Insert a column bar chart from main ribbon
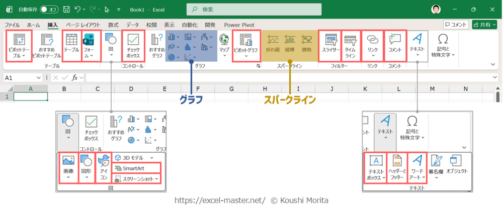The height and width of the screenshot is (205, 503). pos(172,37)
